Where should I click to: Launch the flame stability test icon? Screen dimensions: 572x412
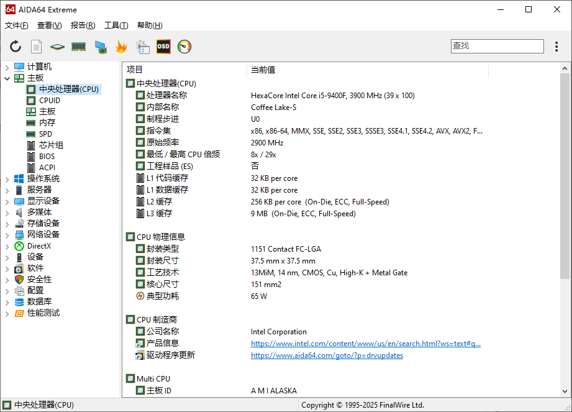click(x=121, y=47)
